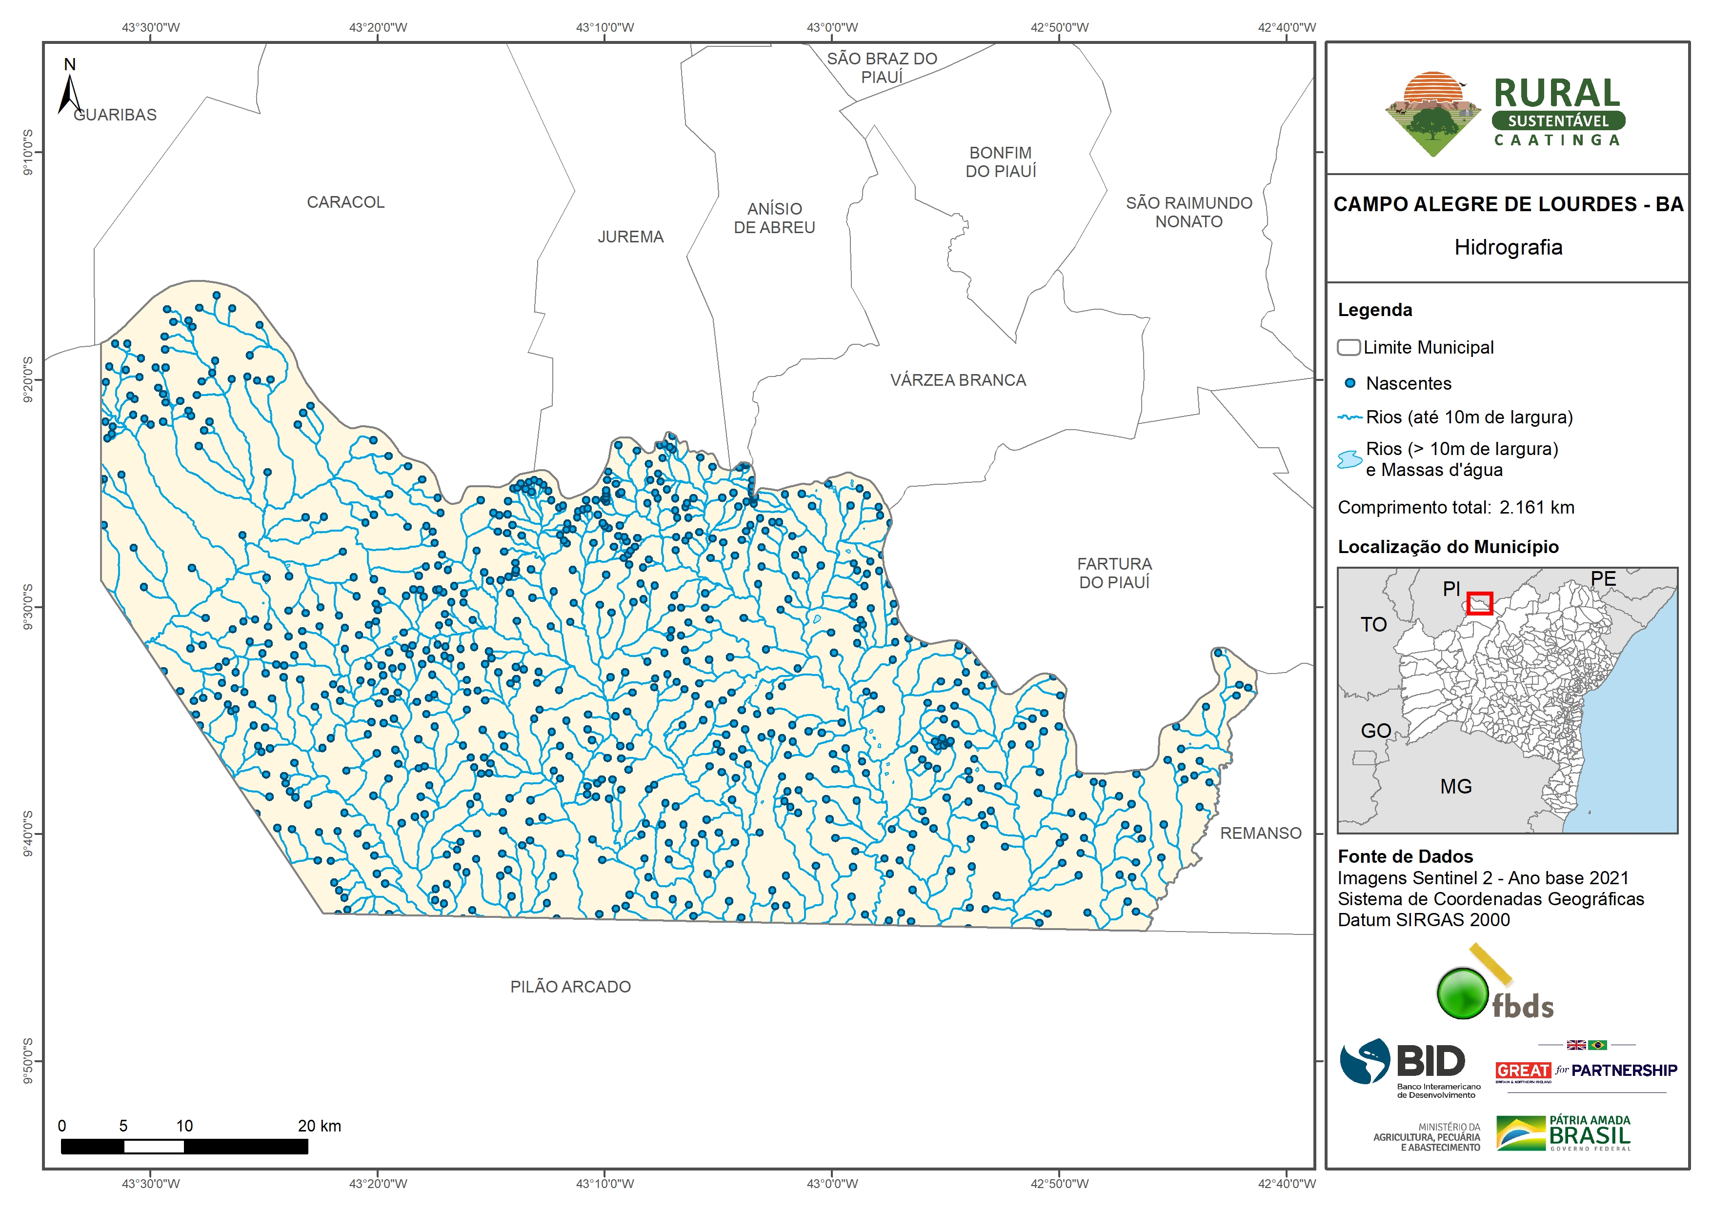This screenshot has width=1712, height=1210.
Task: Click the Limite Municipal legend box symbol
Action: pos(1348,347)
